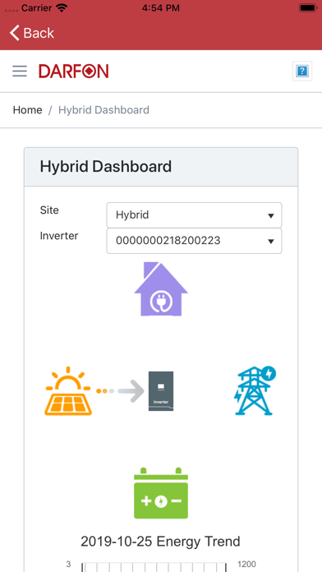Click the Hybrid Dashboard breadcrumb

[103, 110]
